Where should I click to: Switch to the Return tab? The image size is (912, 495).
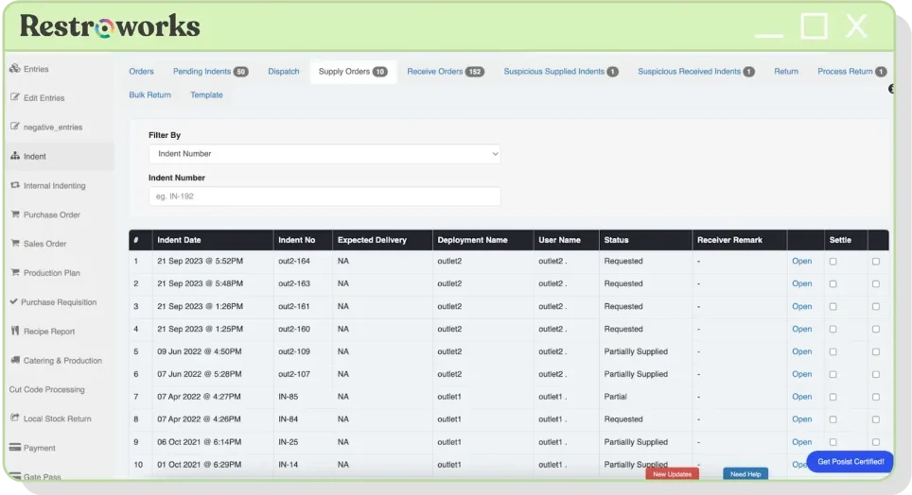coord(786,72)
